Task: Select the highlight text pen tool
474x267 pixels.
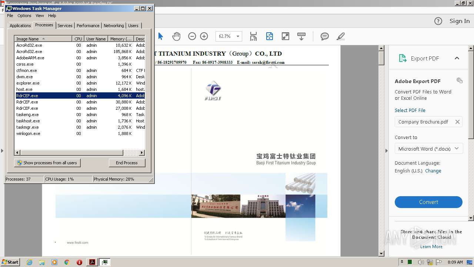Action: click(x=341, y=36)
